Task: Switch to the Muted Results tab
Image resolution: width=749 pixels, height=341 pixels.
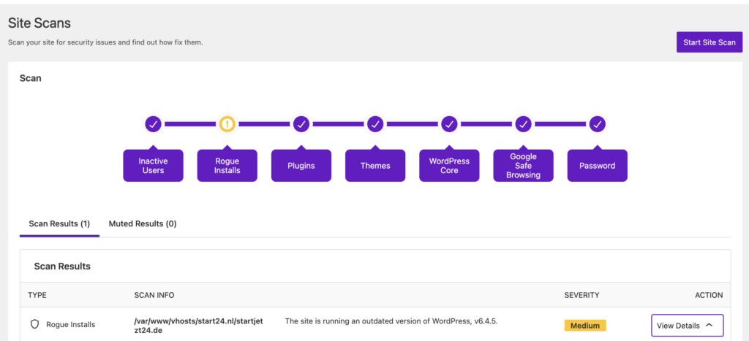Action: coord(143,223)
